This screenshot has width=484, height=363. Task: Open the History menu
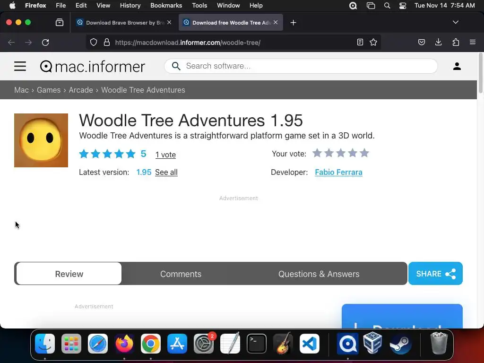pos(130,5)
